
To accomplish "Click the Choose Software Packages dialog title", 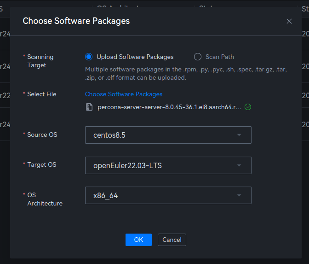I will click(x=76, y=21).
